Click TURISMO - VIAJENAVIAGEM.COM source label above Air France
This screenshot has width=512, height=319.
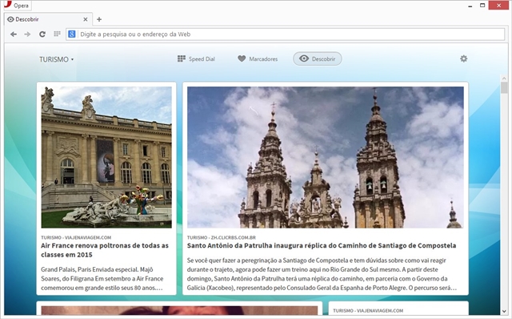click(76, 237)
